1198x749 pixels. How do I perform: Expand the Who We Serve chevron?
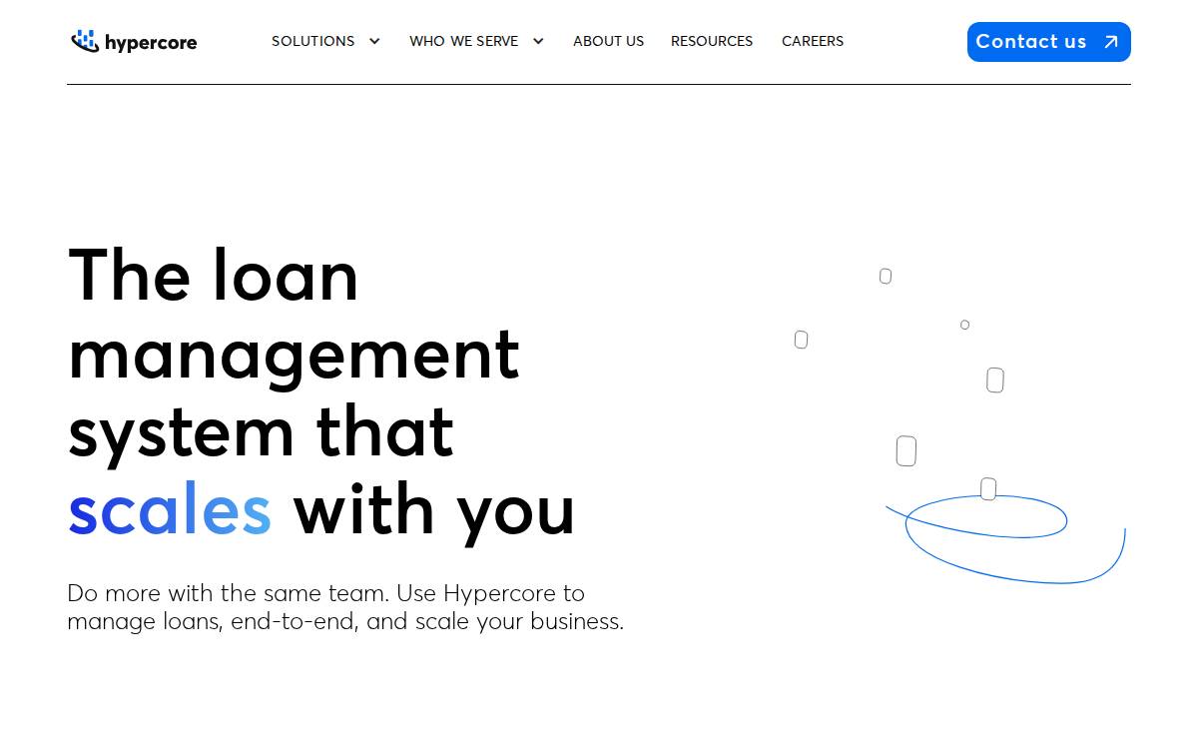[x=538, y=41]
